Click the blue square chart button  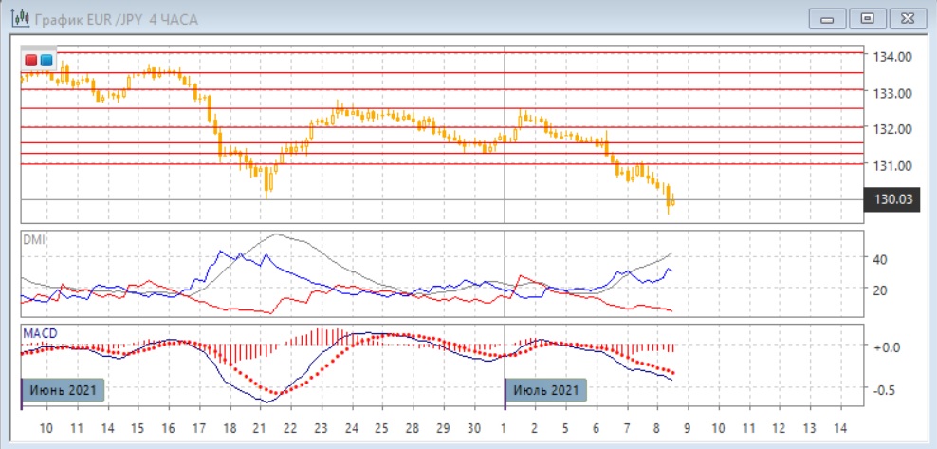46,60
